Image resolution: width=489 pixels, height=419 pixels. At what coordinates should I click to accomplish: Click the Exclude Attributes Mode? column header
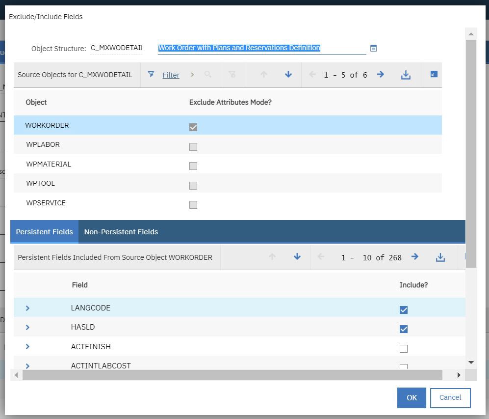tap(231, 102)
